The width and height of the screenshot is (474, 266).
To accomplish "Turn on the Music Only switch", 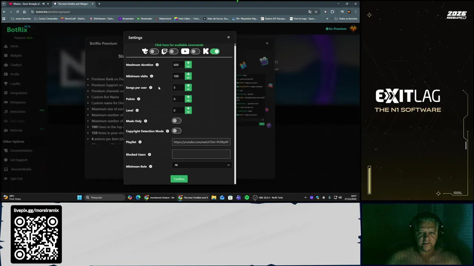I will 177,121.
